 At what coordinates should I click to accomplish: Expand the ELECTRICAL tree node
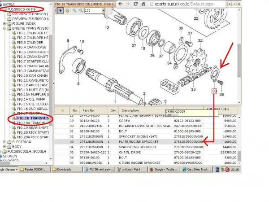pos(4,142)
